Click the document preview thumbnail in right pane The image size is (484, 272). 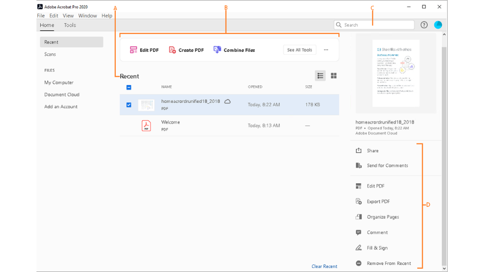(396, 73)
